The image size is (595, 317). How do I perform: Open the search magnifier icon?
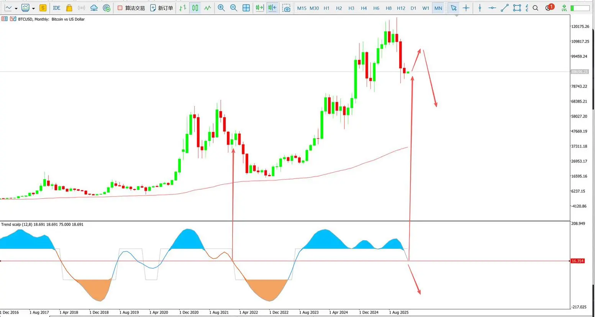536,8
